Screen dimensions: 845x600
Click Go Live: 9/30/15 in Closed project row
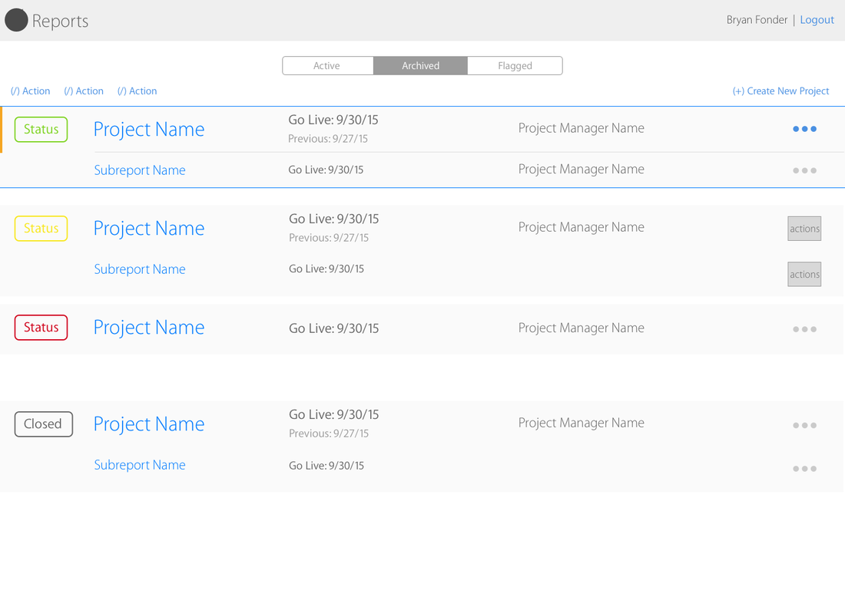pyautogui.click(x=333, y=415)
